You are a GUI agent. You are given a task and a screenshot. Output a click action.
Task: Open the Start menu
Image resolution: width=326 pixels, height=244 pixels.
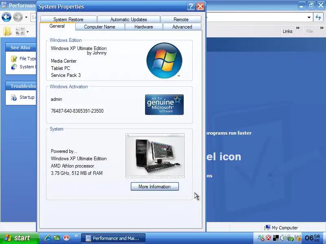pos(20,238)
